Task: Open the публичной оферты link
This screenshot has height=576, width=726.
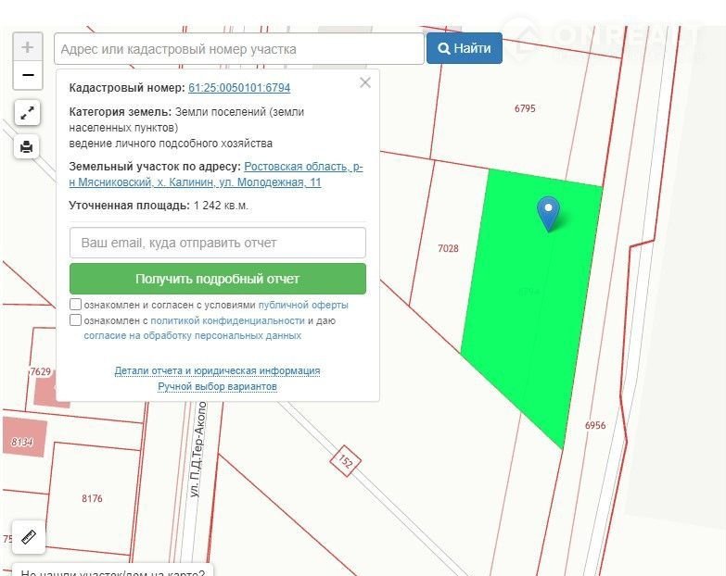Action: pyautogui.click(x=303, y=305)
